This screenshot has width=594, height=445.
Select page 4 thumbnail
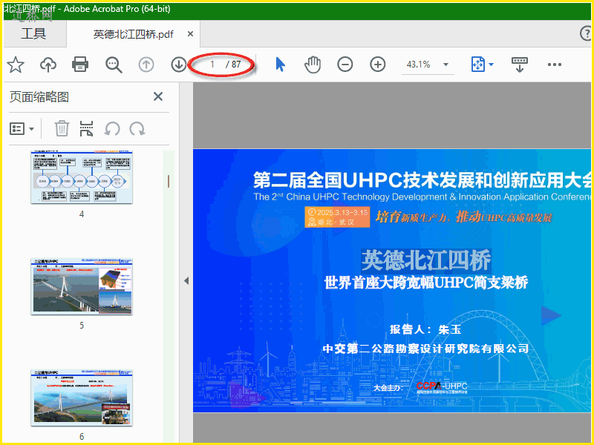(x=82, y=177)
